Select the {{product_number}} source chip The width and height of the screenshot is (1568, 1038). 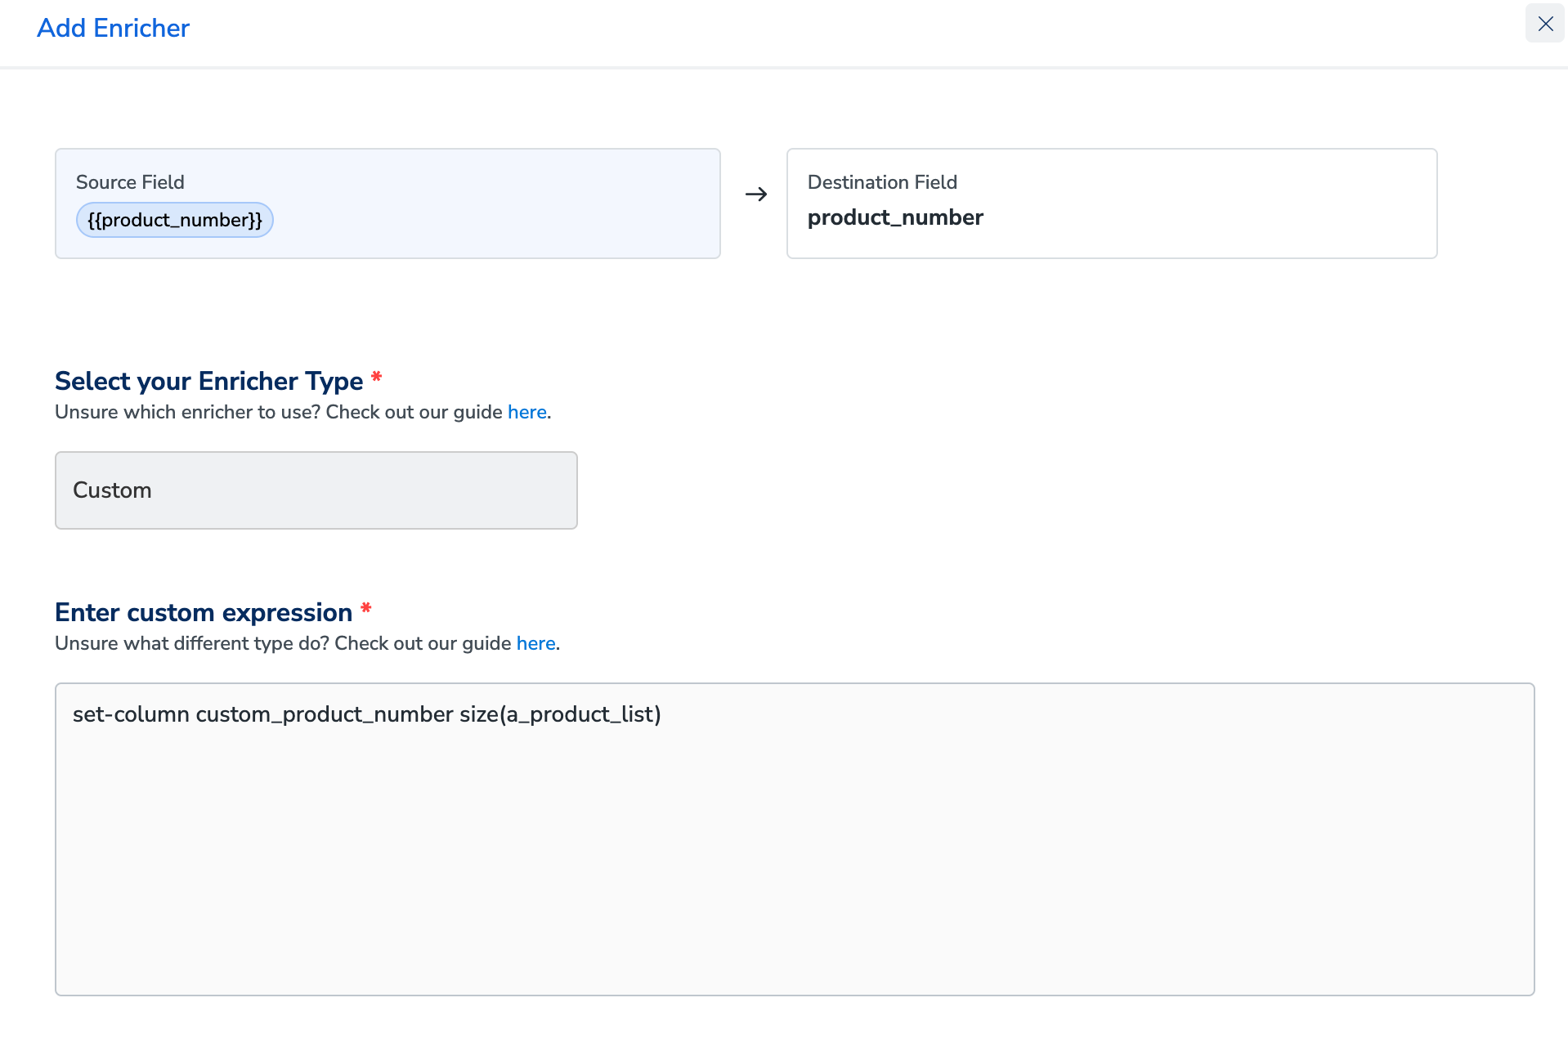(x=174, y=220)
